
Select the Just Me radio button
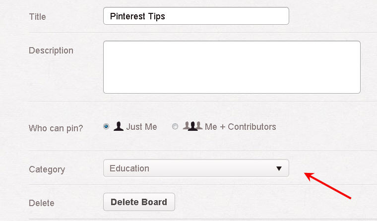[106, 126]
